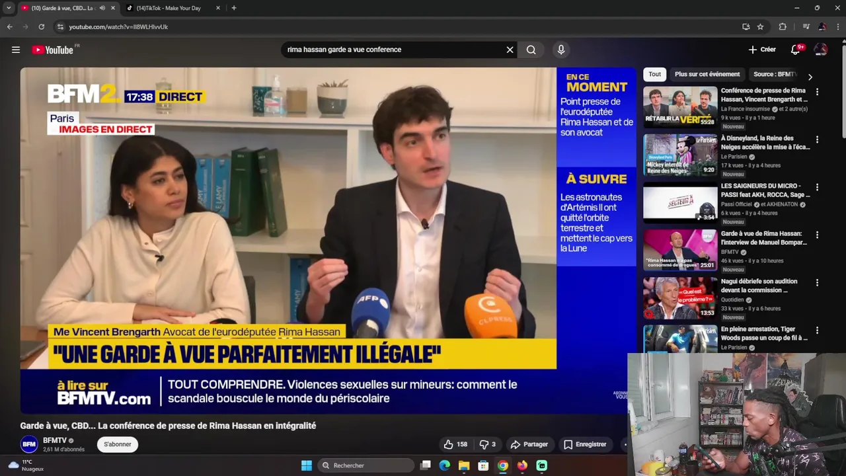Screen dimensions: 846x476
Task: Clear the search query with the X
Action: point(510,50)
